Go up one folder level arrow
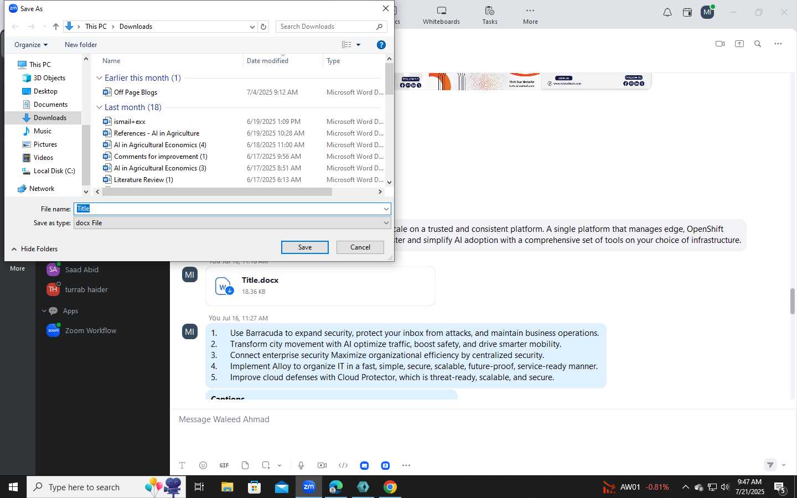 pos(56,27)
